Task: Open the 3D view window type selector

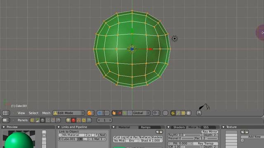Action: coord(6,113)
